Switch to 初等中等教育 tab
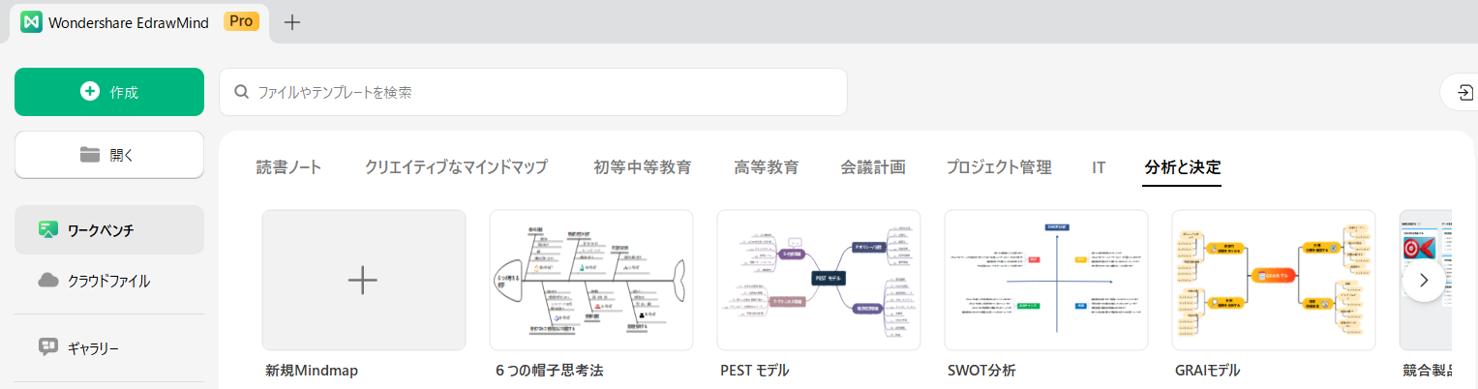This screenshot has height=389, width=1478. coord(643,166)
